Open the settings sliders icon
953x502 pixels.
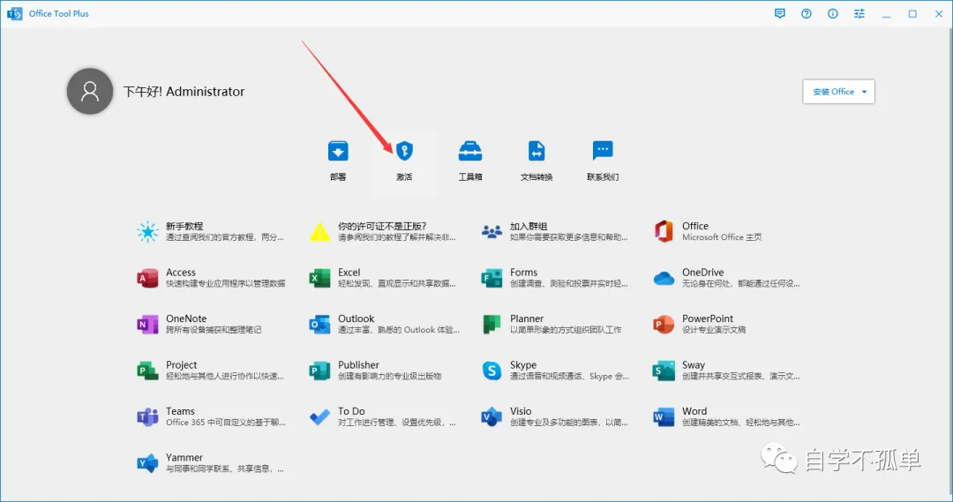tap(859, 13)
